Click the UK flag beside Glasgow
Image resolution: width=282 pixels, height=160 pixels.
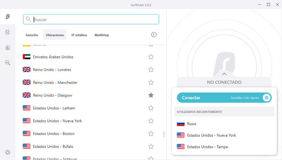click(x=27, y=95)
